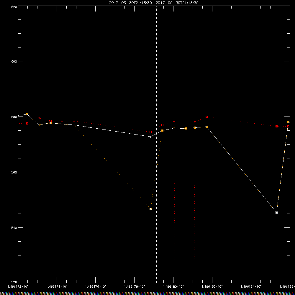Image resolution: width=295 pixels, height=295 pixels.
Task: Select the orange square peak near 581
Action: tap(27, 114)
